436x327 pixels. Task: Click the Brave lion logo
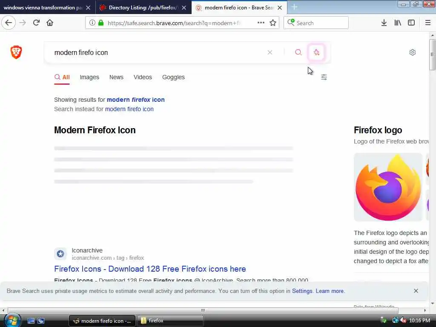click(x=16, y=52)
